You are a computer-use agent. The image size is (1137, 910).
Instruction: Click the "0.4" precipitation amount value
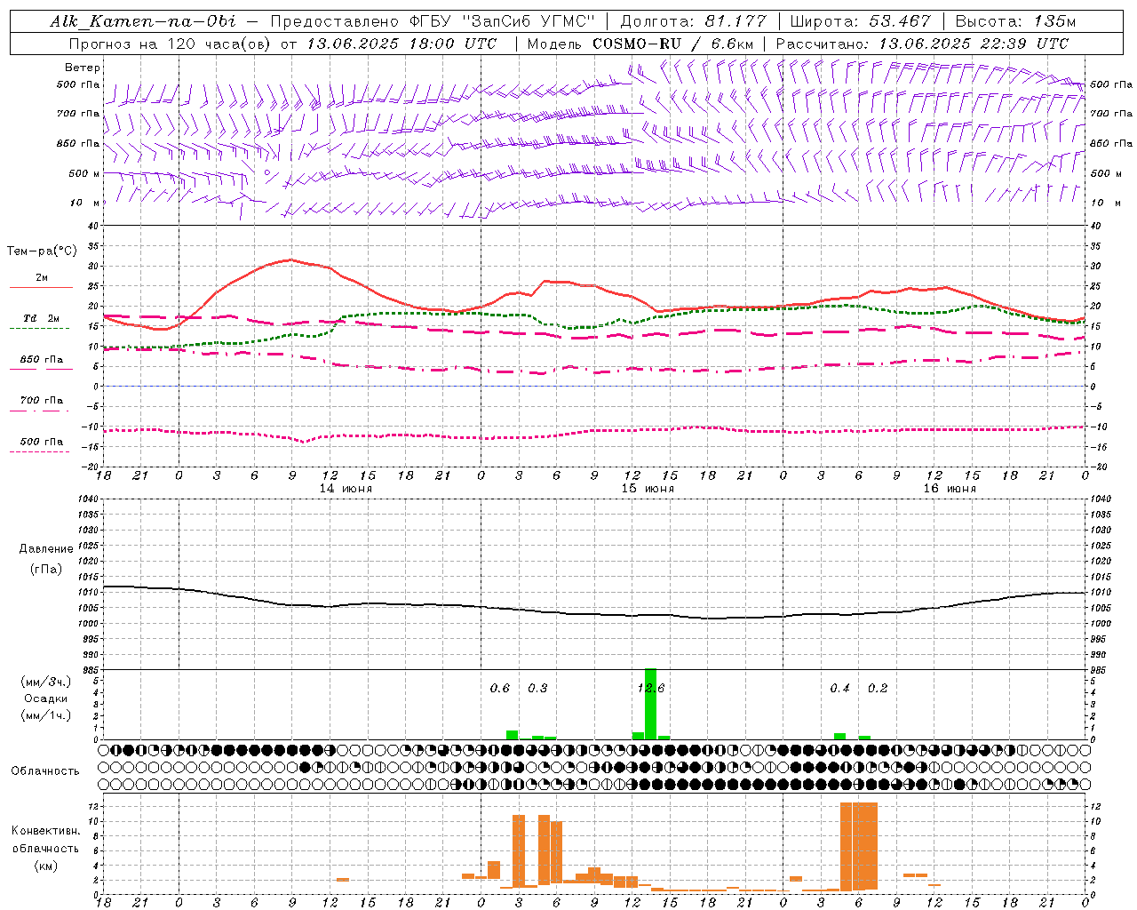(x=839, y=688)
